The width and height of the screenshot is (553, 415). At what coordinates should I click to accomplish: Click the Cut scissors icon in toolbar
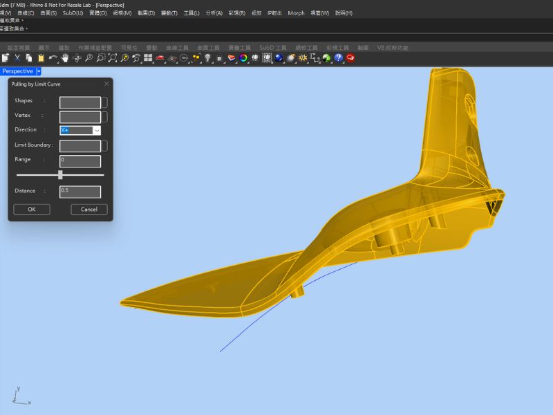point(18,58)
